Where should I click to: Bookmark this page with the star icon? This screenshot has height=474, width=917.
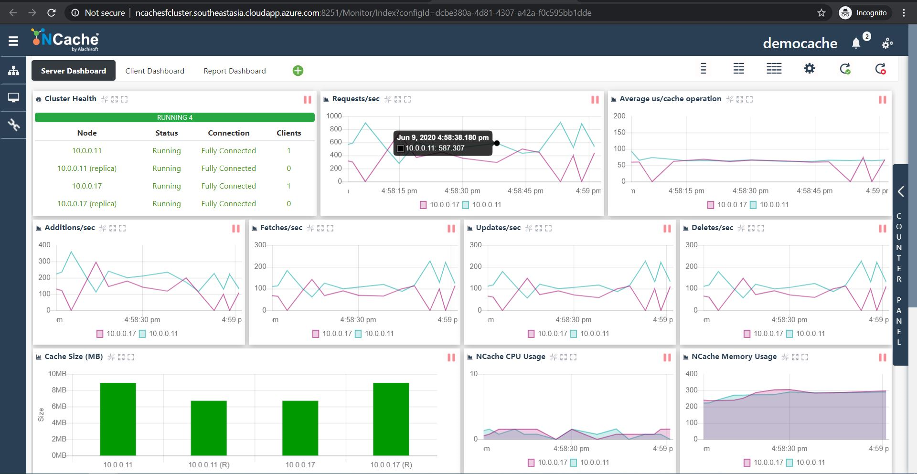tap(821, 13)
